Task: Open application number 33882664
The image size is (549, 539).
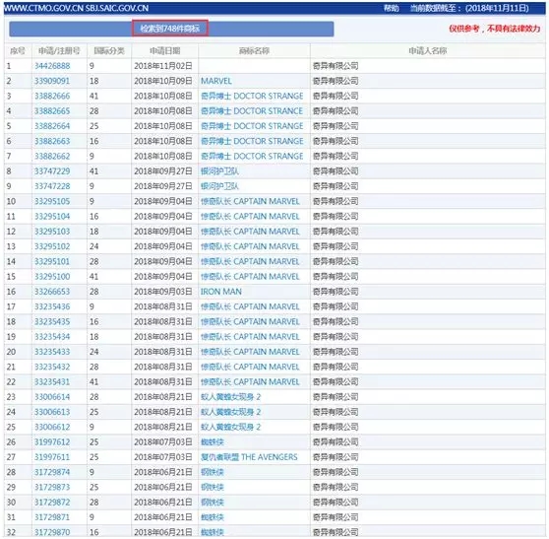Action: pyautogui.click(x=52, y=126)
